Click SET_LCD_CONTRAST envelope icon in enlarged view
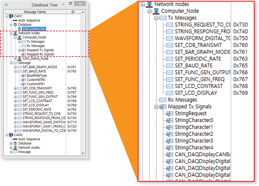 tap(170, 86)
